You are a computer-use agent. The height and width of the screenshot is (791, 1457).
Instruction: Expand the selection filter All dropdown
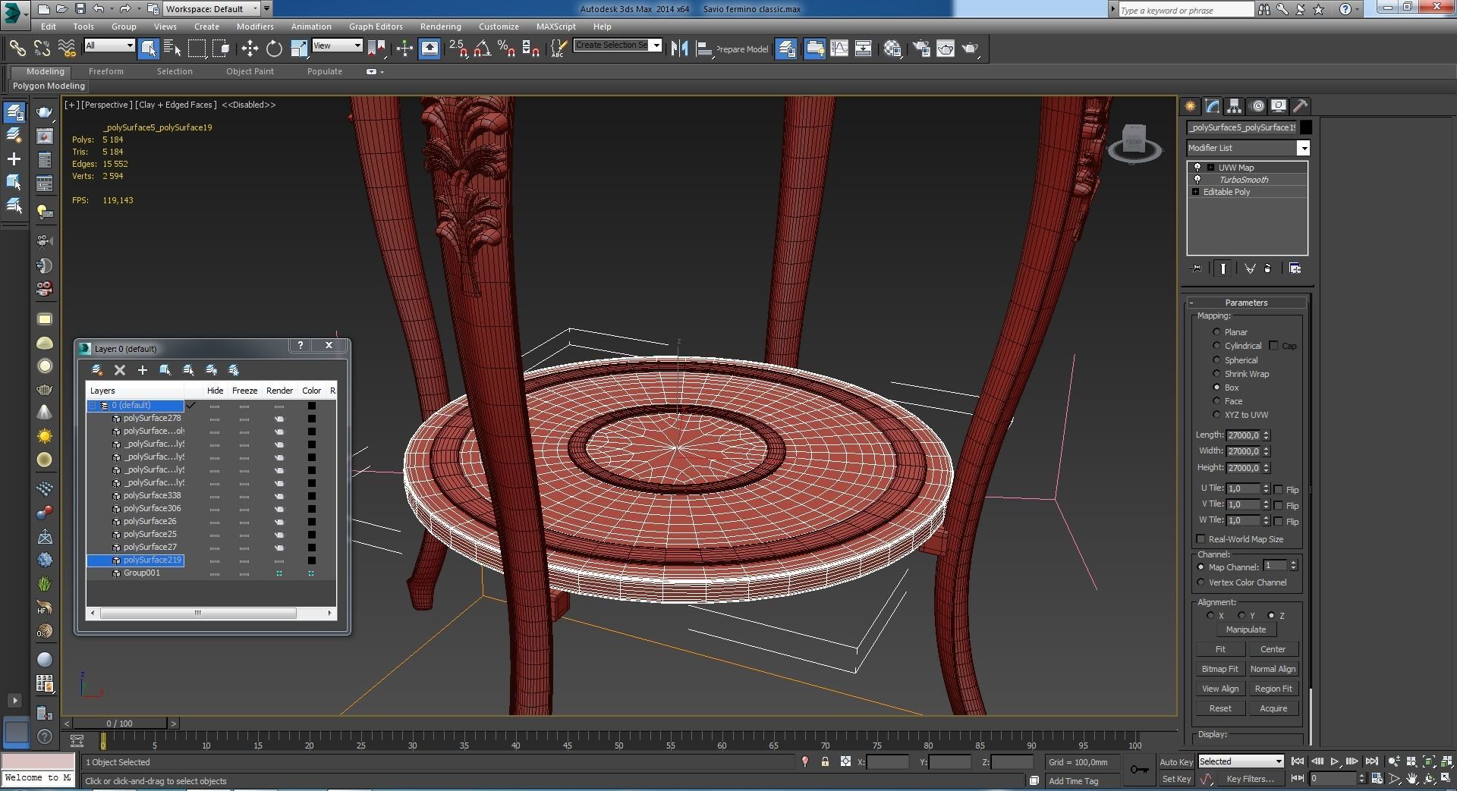tap(130, 46)
